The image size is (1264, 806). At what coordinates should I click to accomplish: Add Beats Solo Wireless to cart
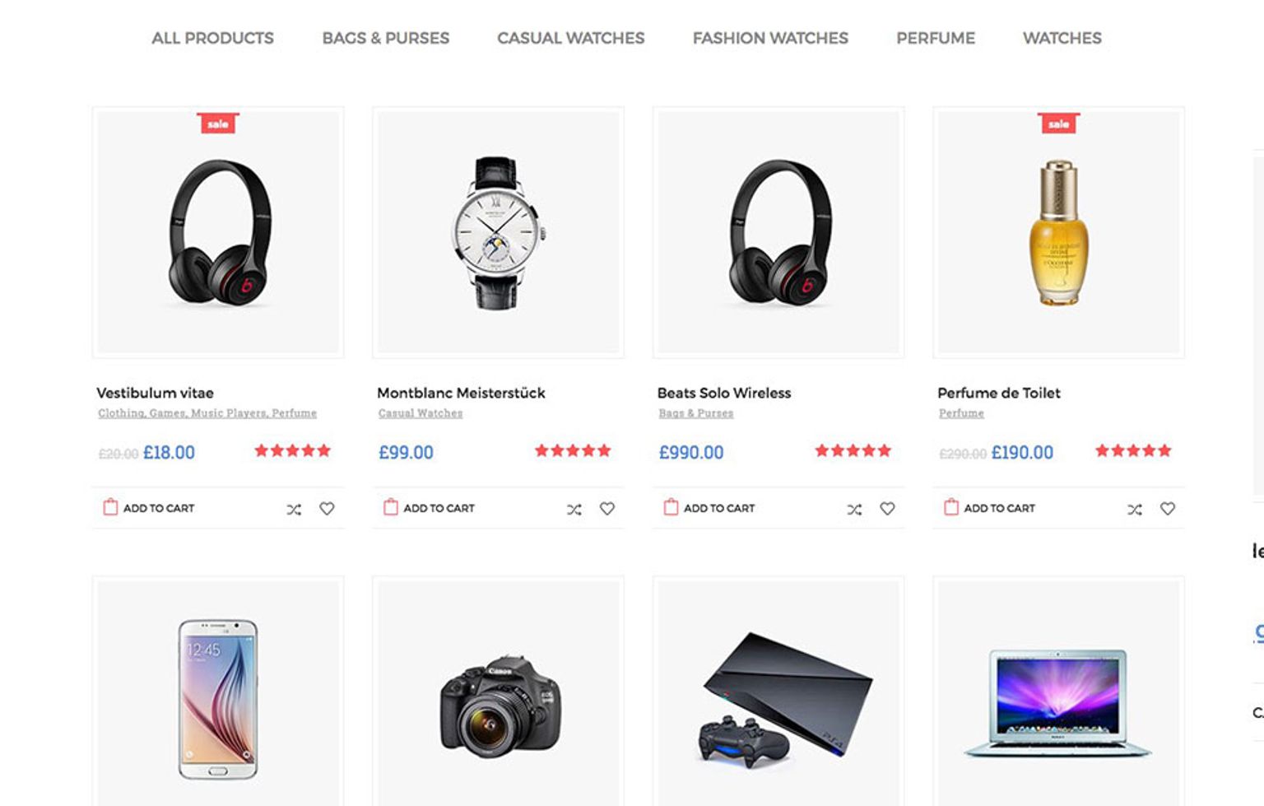coord(709,508)
